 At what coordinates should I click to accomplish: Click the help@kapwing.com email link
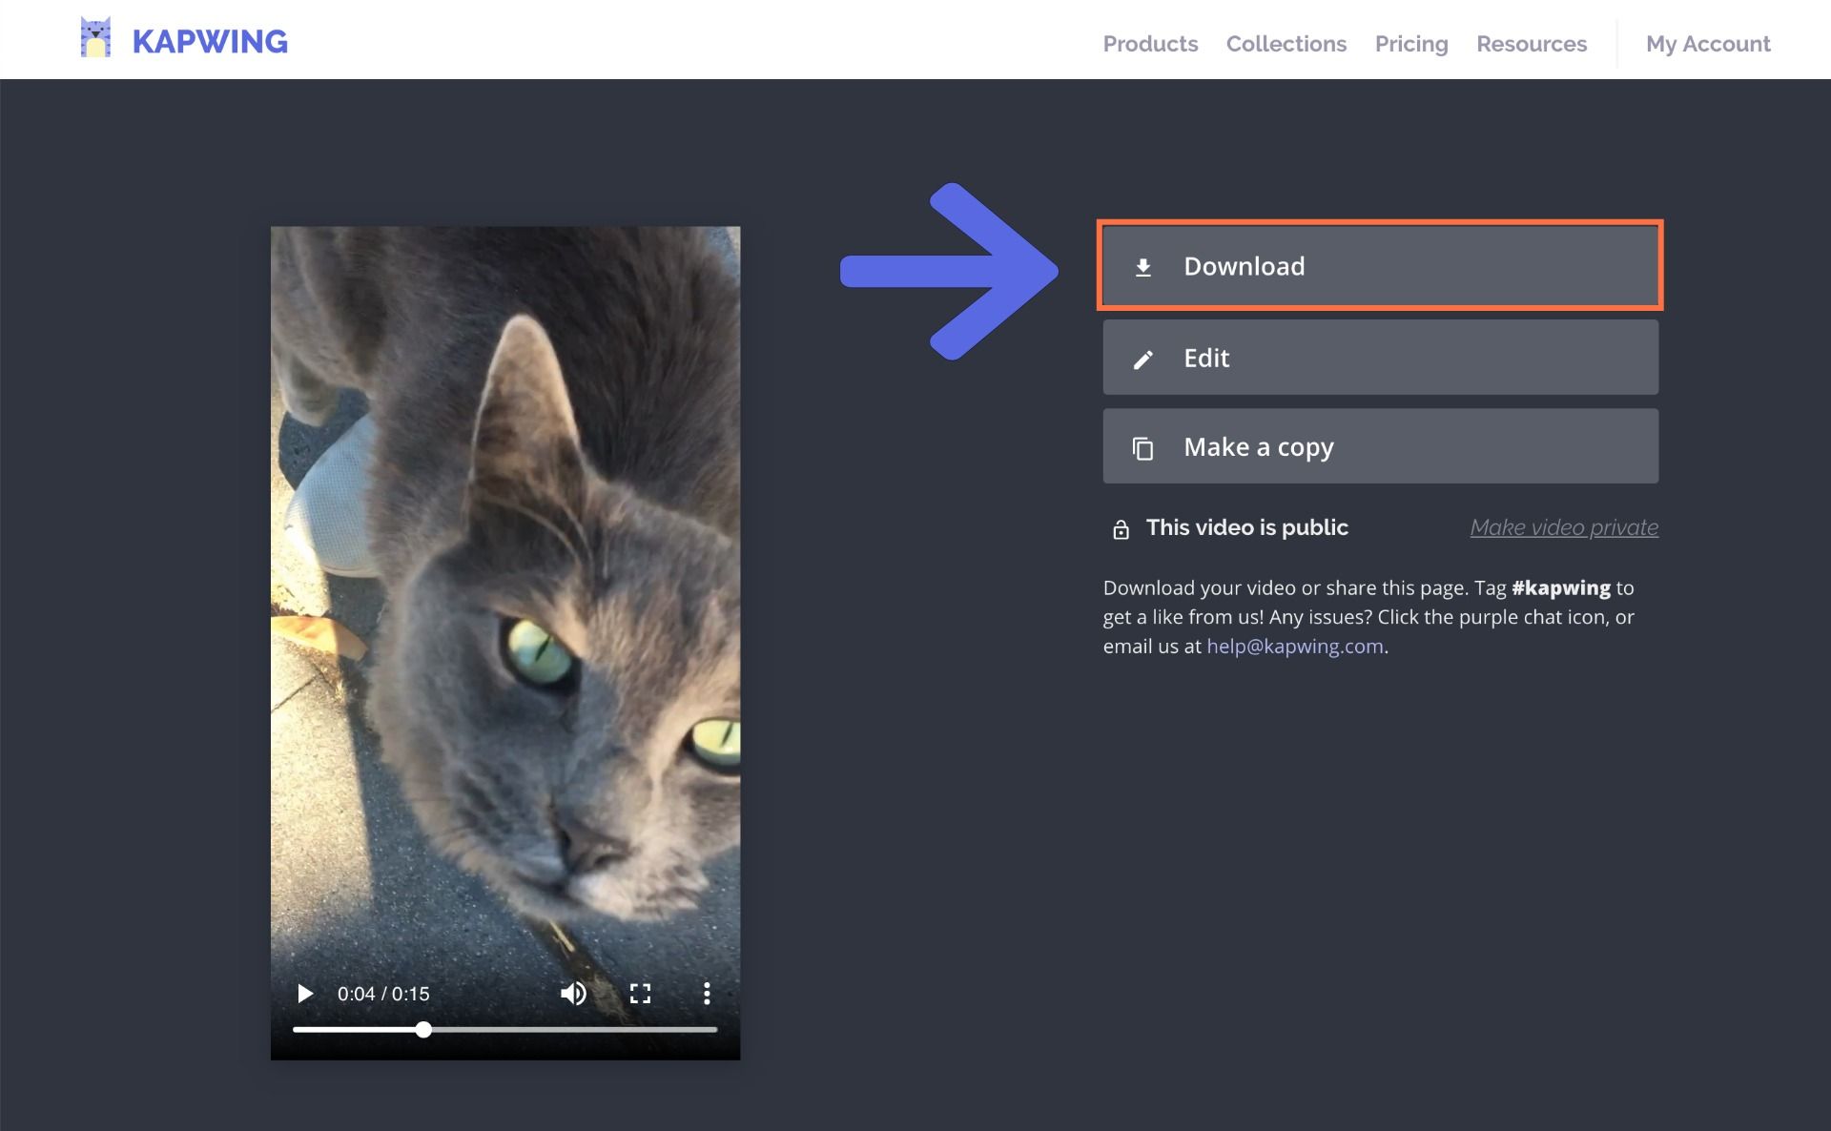click(x=1294, y=647)
